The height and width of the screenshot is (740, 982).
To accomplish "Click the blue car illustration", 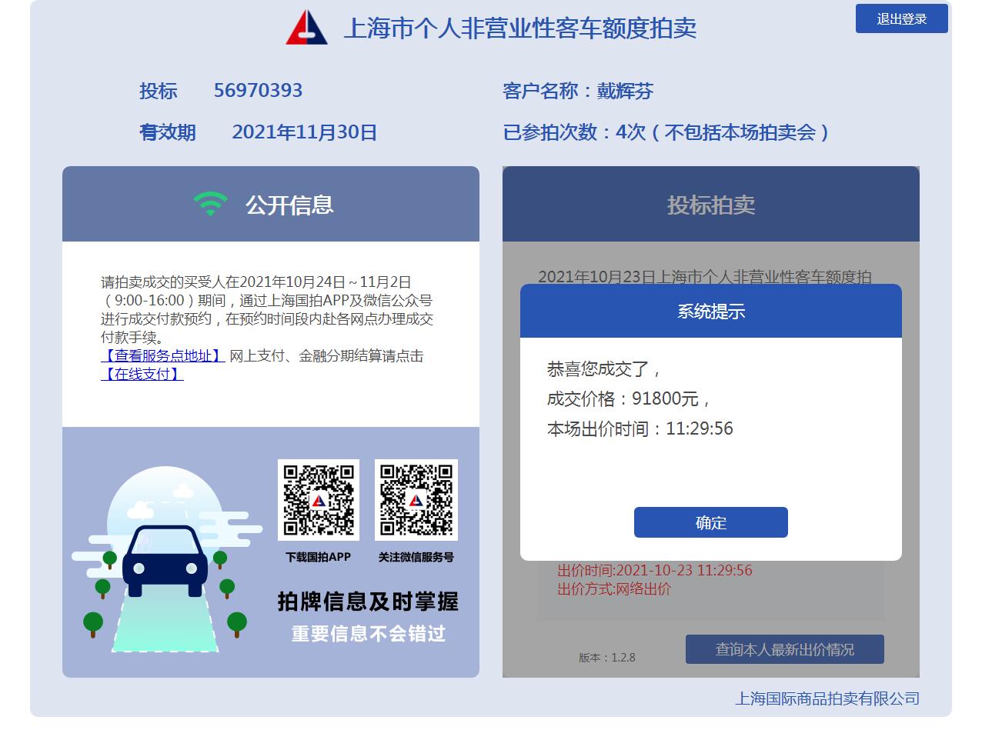I will (165, 561).
